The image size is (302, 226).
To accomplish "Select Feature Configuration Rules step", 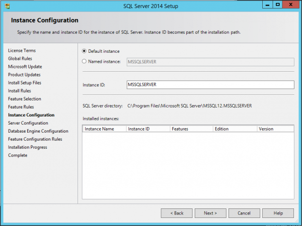I will (35, 139).
